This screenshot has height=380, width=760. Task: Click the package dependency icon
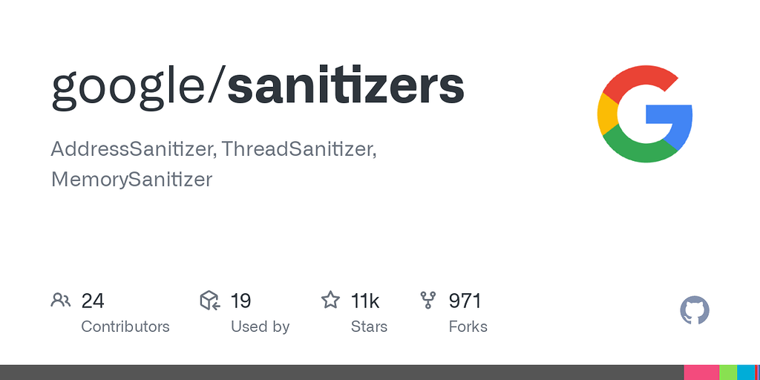(x=210, y=301)
